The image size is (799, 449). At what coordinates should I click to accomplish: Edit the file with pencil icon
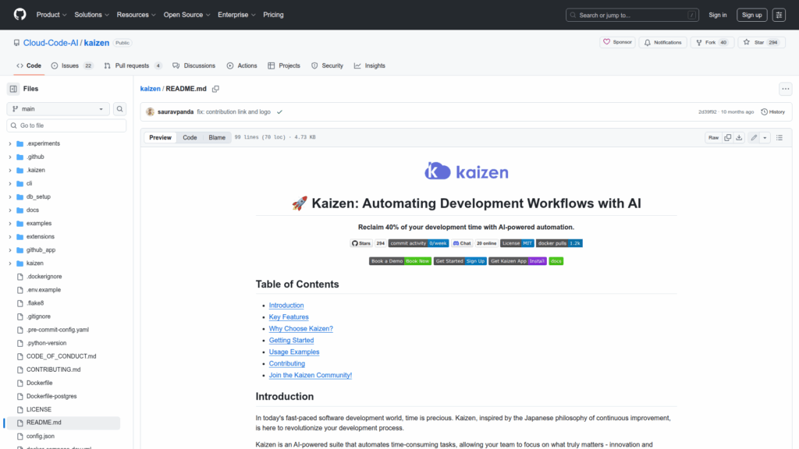[x=754, y=137]
